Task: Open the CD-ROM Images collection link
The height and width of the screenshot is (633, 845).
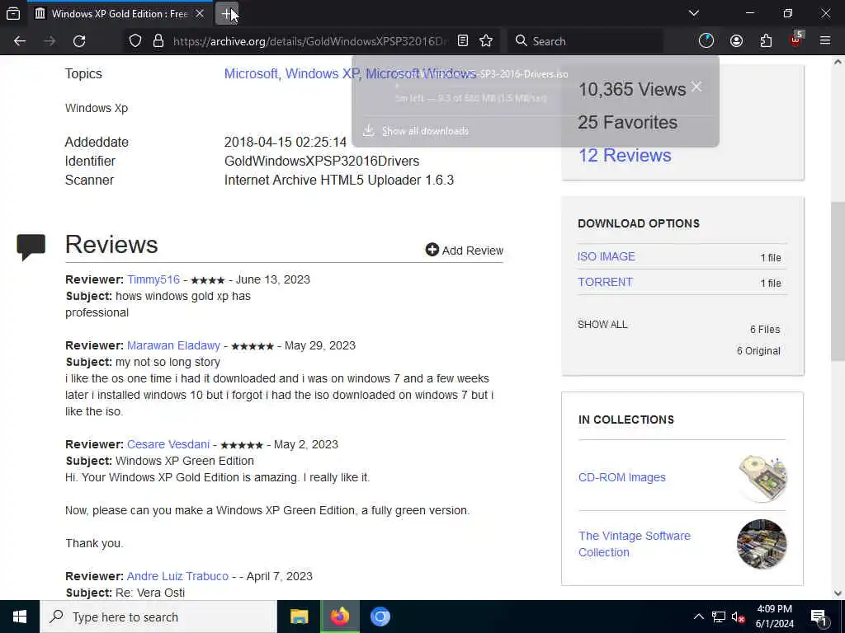Action: [x=622, y=477]
